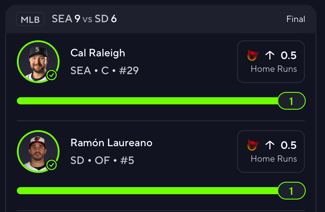Click the SEA 9 vs SD 6 score
This screenshot has width=325, height=212.
click(84, 19)
